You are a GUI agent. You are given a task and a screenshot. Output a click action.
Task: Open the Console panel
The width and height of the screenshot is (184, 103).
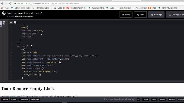(5, 100)
